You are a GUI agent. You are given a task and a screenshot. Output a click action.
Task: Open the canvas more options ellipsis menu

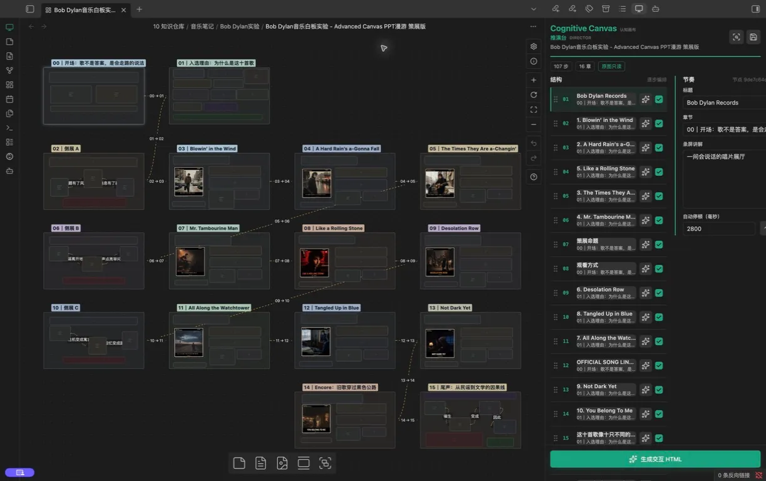(533, 26)
